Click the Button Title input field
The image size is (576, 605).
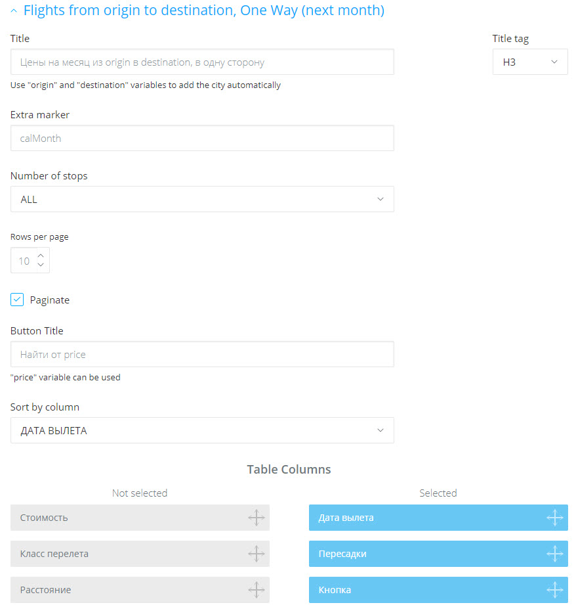click(x=202, y=354)
